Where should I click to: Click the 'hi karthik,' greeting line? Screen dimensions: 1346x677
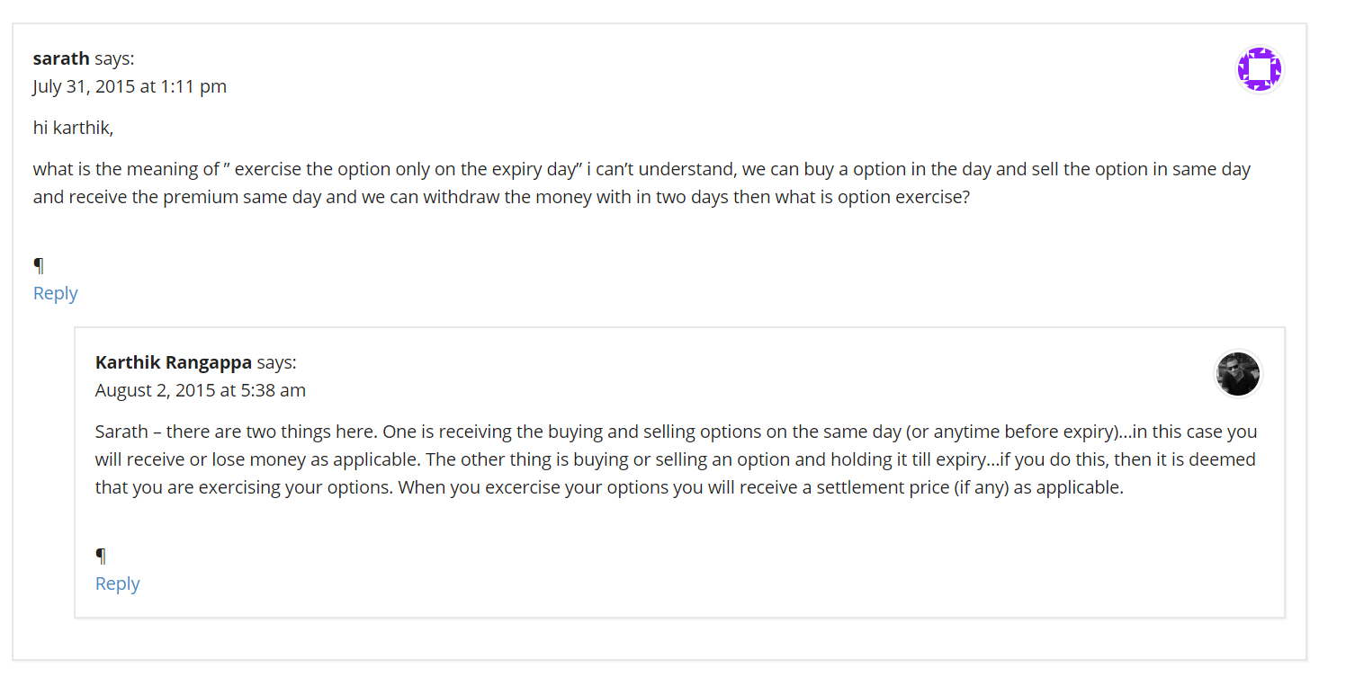(x=74, y=128)
